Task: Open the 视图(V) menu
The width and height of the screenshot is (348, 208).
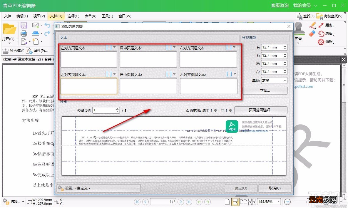Action: click(39, 16)
